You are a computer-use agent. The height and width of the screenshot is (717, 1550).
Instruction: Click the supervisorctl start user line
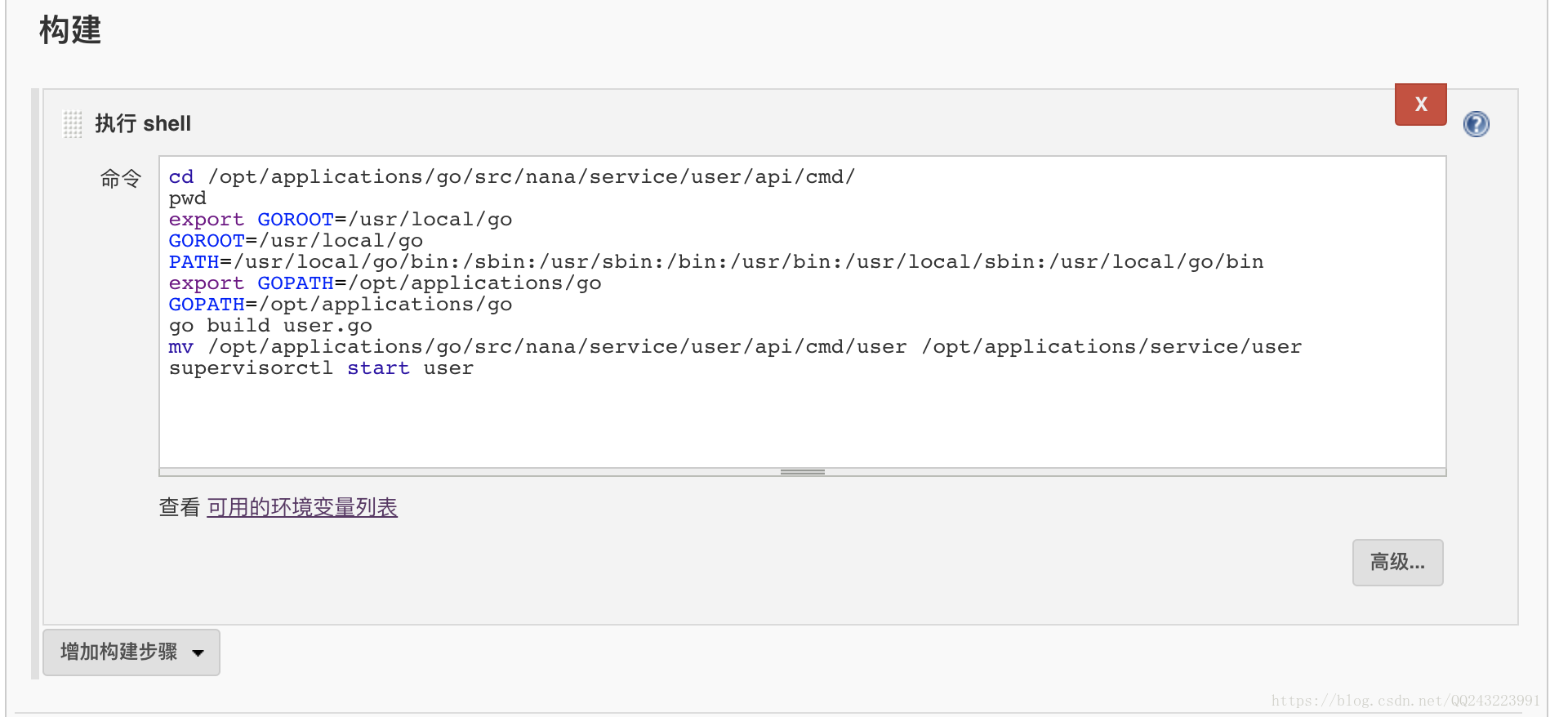point(321,368)
